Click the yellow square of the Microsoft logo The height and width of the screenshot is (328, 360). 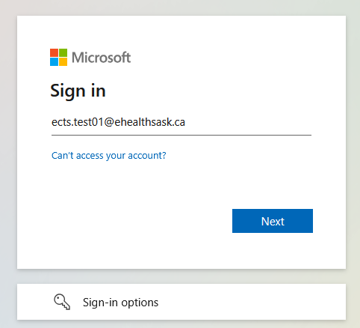(x=63, y=61)
